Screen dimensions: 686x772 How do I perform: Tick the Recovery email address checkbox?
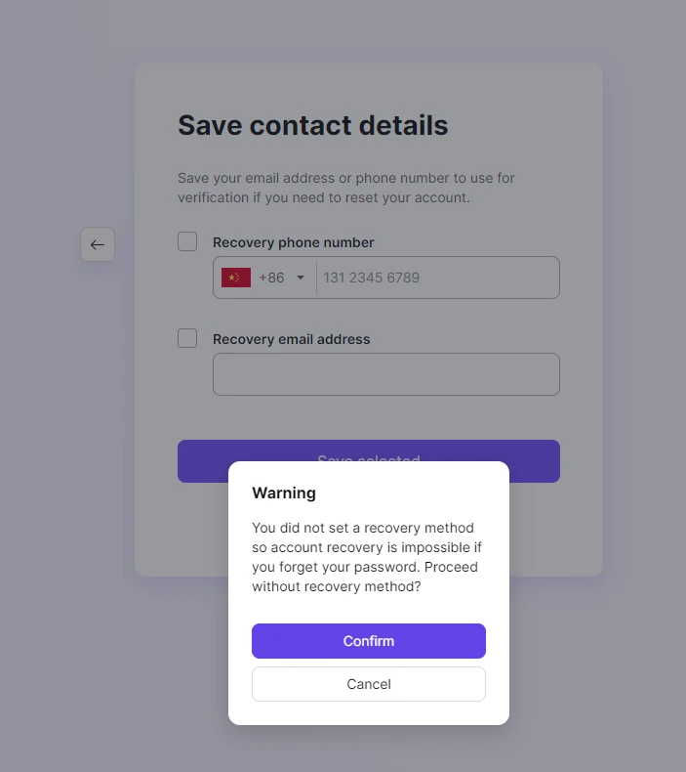(187, 338)
